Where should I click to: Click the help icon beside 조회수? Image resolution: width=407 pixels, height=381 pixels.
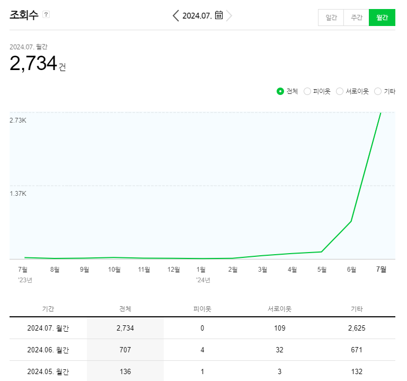46,15
